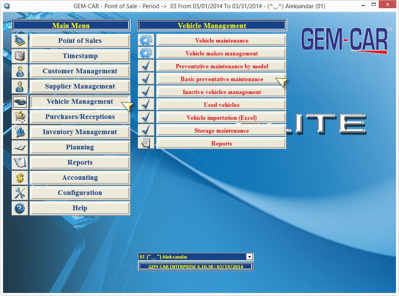Screen dimensions: 399x296
Task: Click the open book icon beside Planning
Action: click(20, 147)
